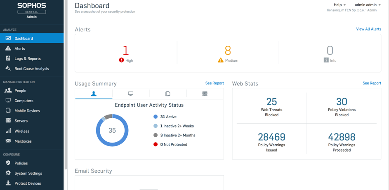Image resolution: width=389 pixels, height=190 pixels.
Task: Click the sidebar vertical scrollbar
Action: [66, 82]
